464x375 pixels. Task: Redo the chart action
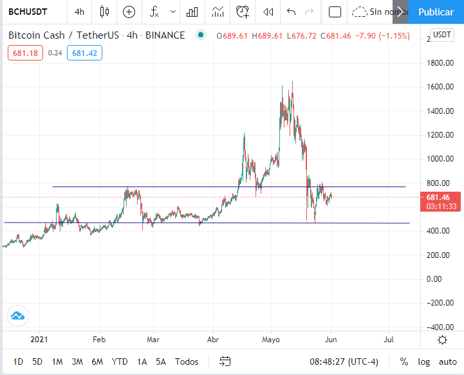(310, 12)
